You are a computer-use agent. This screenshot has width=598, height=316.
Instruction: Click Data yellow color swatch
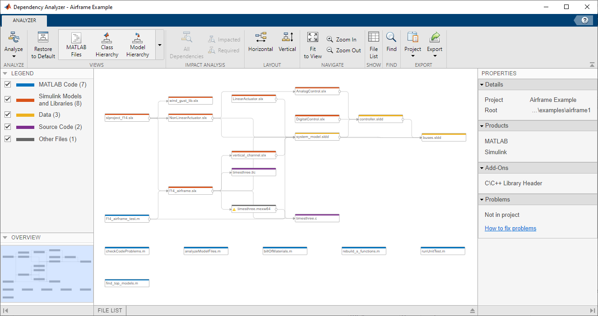click(x=25, y=115)
